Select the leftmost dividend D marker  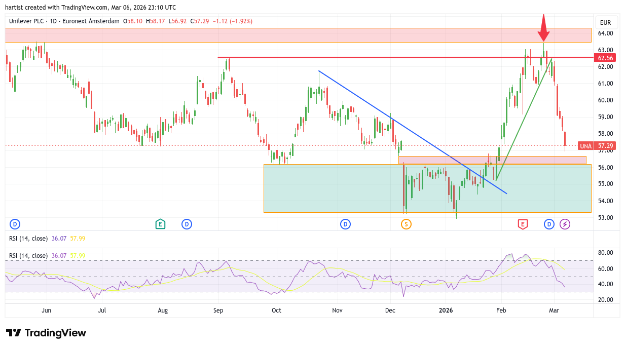15,224
